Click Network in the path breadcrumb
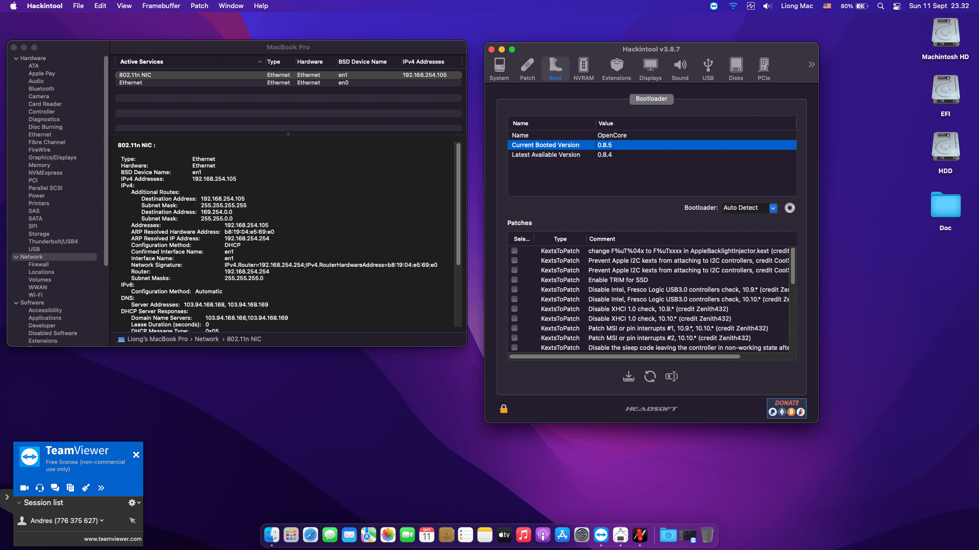 [x=207, y=339]
